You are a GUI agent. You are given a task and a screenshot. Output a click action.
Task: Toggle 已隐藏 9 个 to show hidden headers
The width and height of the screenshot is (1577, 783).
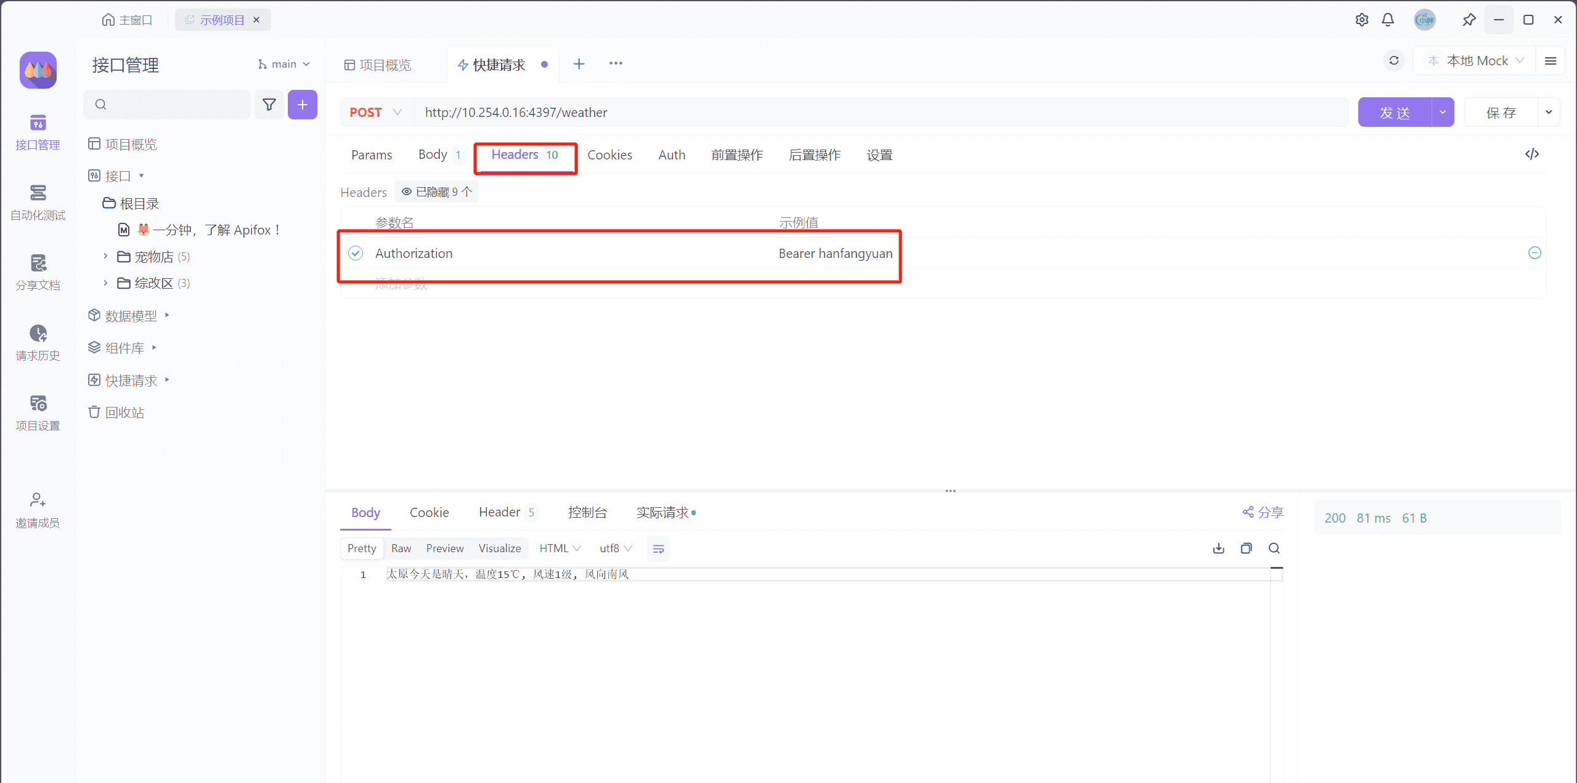pyautogui.click(x=436, y=191)
